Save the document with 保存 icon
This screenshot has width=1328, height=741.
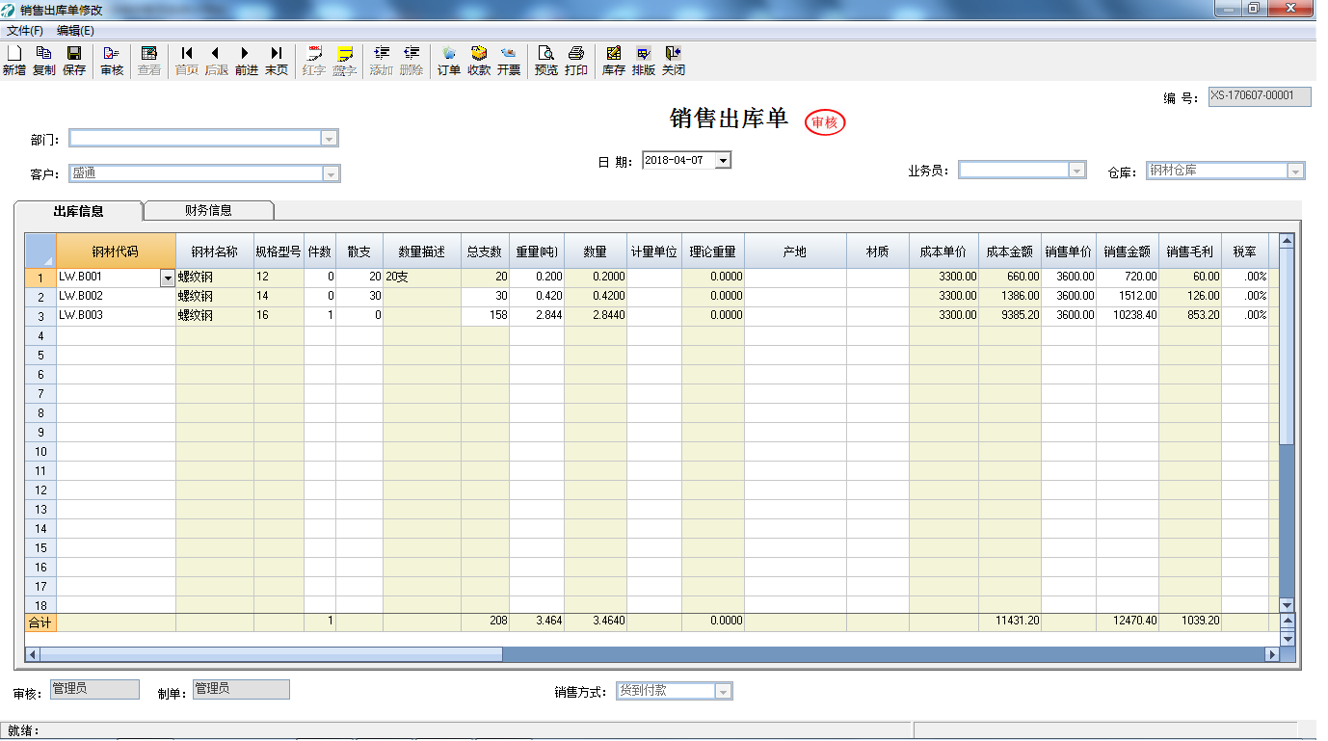coord(73,61)
